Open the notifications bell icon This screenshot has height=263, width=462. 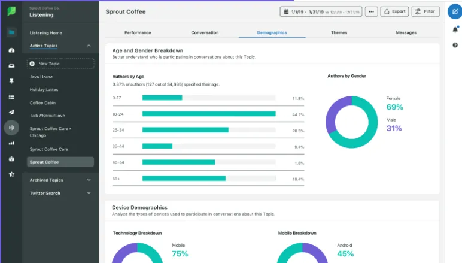[455, 29]
